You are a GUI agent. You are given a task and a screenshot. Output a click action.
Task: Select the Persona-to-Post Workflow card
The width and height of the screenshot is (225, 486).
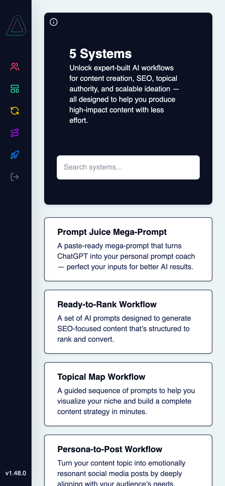coord(128,462)
